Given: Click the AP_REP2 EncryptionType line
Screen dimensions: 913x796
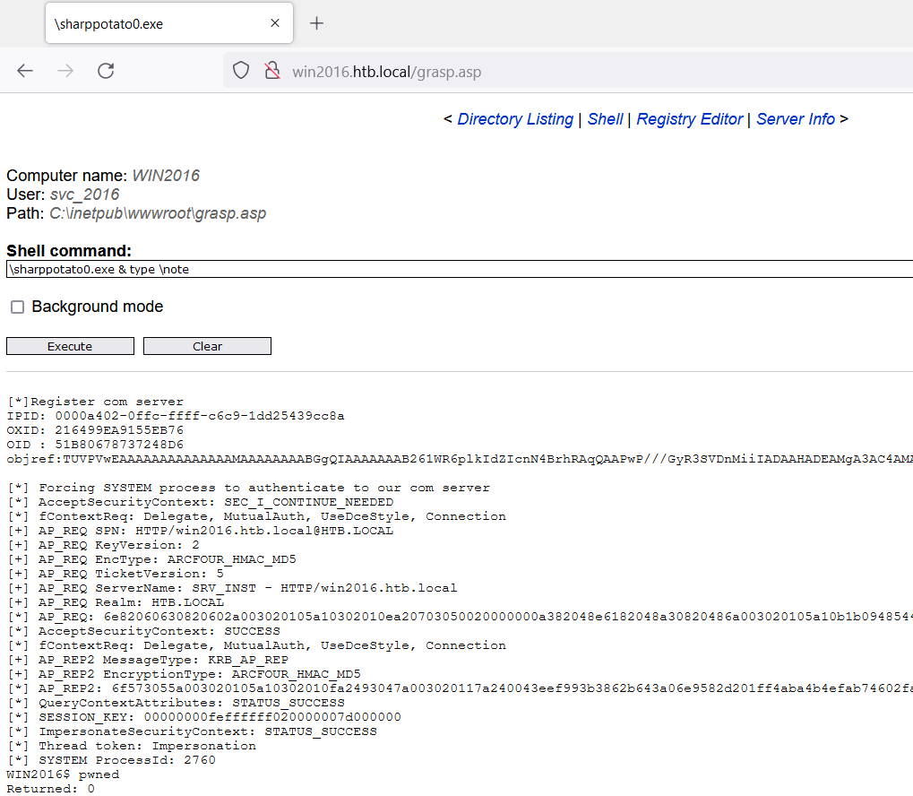Looking at the screenshot, I should 184,674.
